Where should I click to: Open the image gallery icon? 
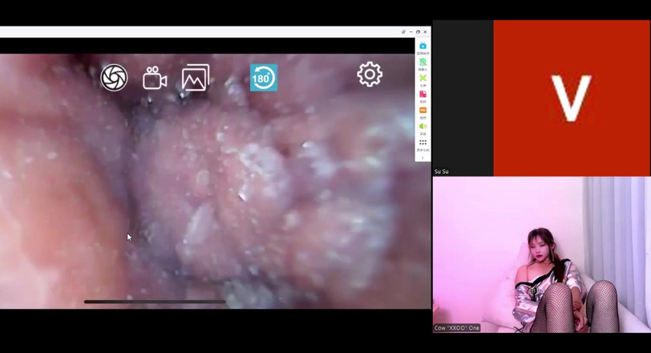[x=195, y=78]
